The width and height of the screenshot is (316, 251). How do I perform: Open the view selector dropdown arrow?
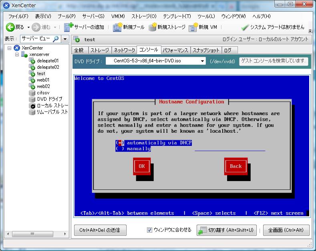(65, 39)
